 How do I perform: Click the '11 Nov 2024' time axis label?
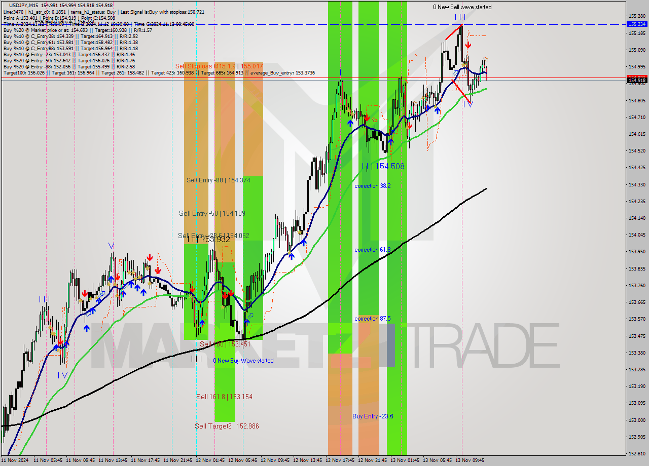[x=15, y=460]
